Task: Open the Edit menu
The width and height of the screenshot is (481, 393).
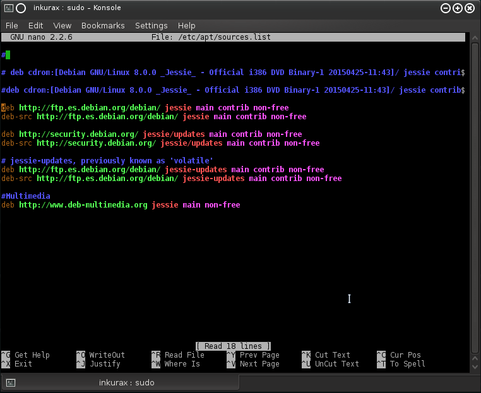Action: pyautogui.click(x=35, y=25)
